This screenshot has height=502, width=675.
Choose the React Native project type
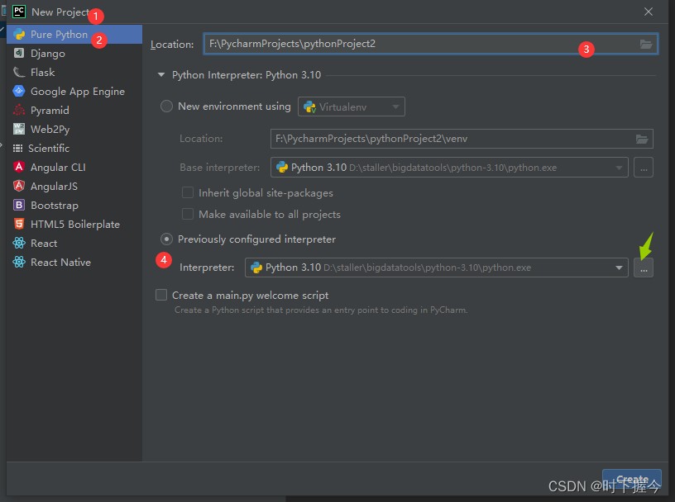click(74, 262)
